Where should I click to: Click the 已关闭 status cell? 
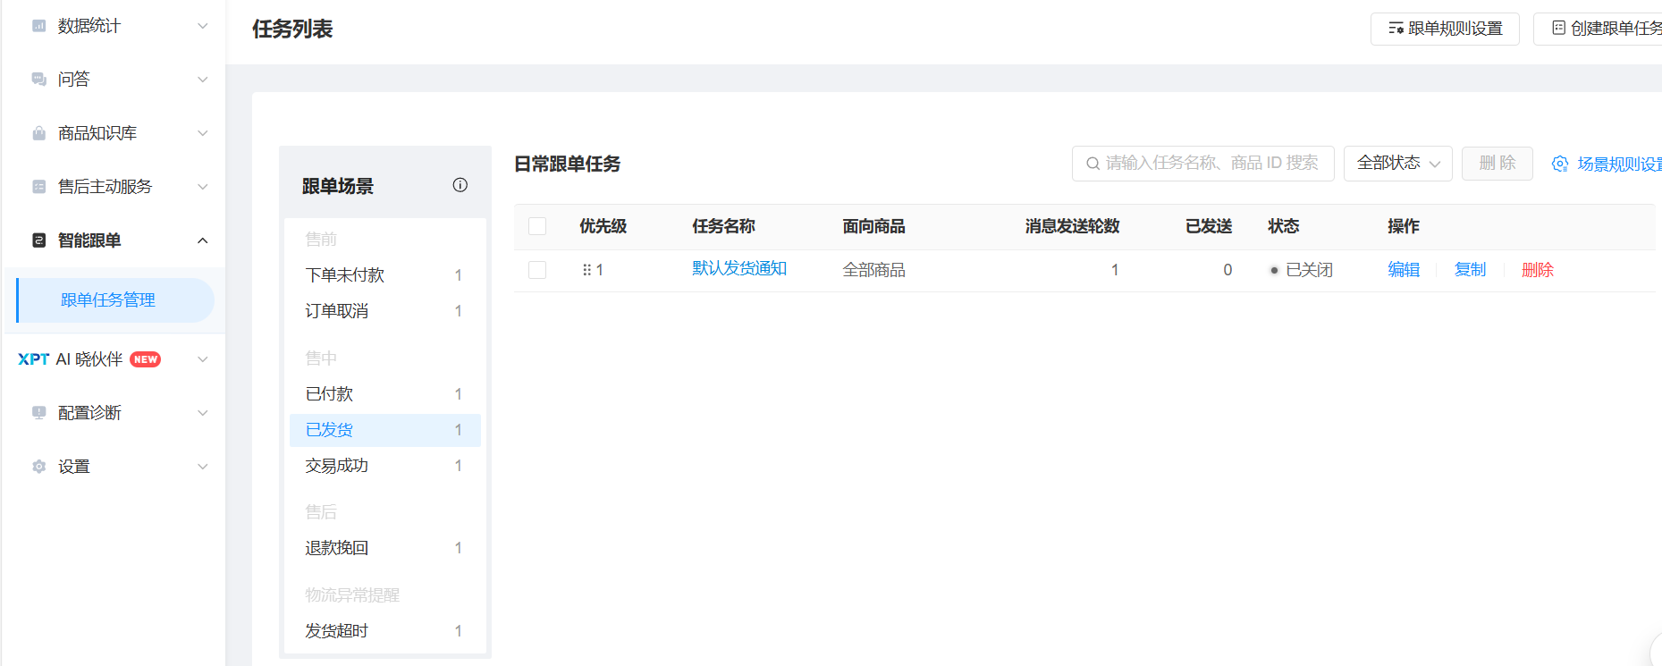[1302, 270]
